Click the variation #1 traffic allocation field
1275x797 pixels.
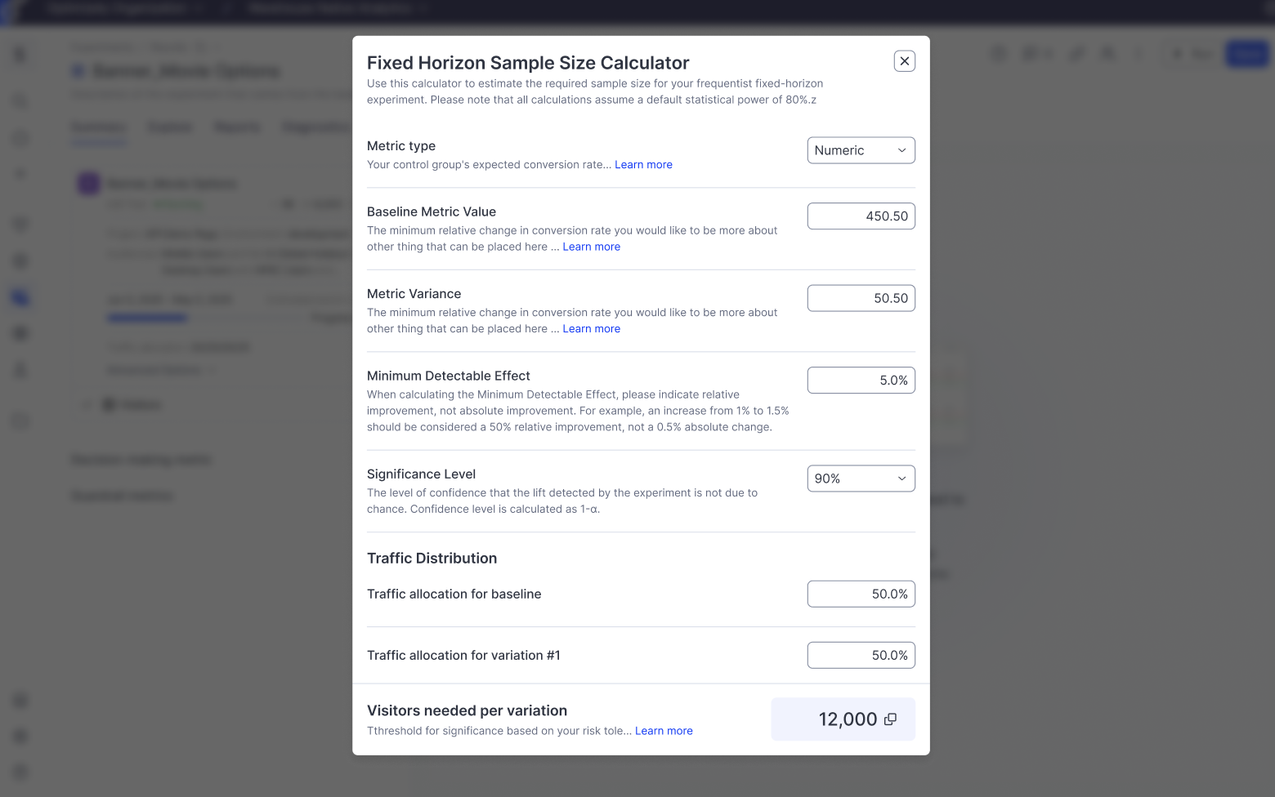pyautogui.click(x=861, y=655)
